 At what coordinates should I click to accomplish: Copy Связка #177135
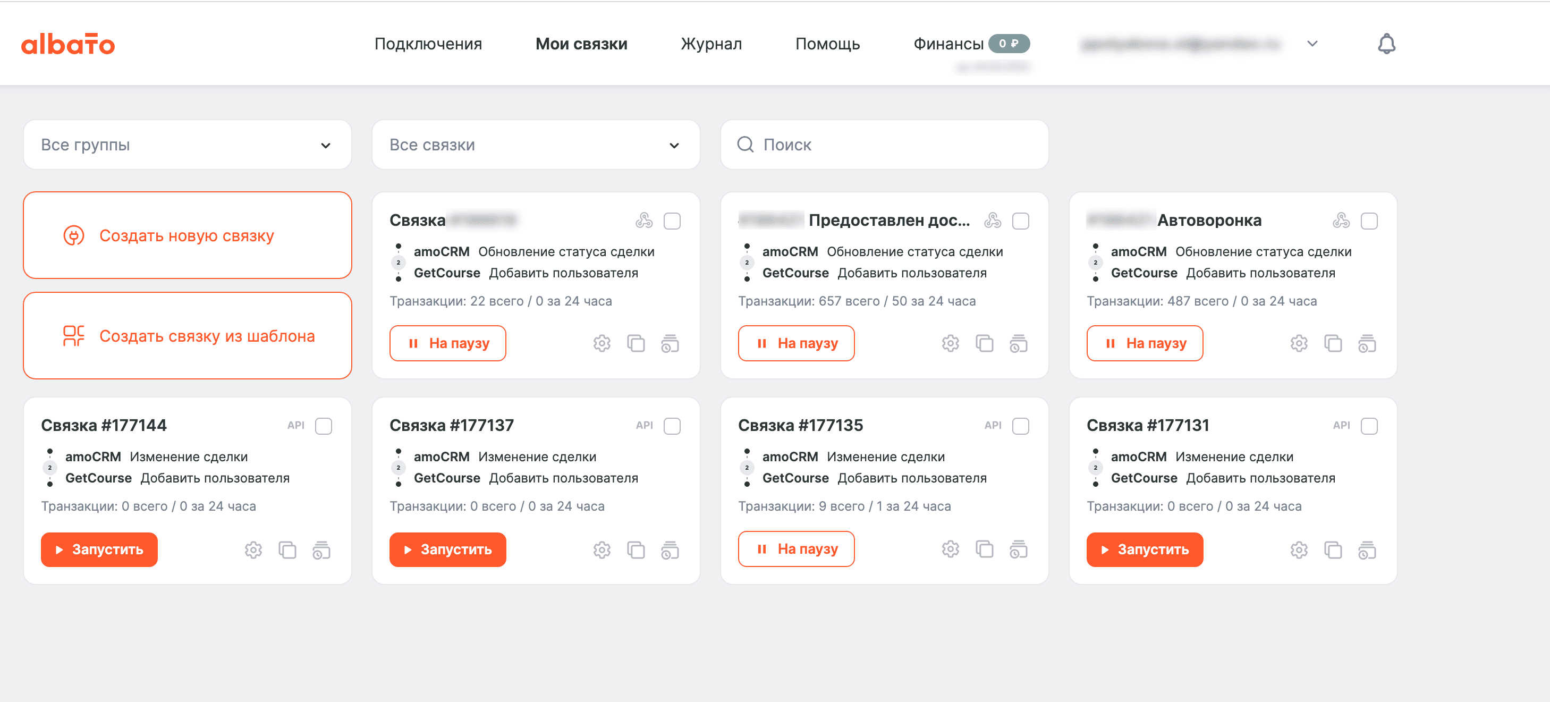pos(985,548)
